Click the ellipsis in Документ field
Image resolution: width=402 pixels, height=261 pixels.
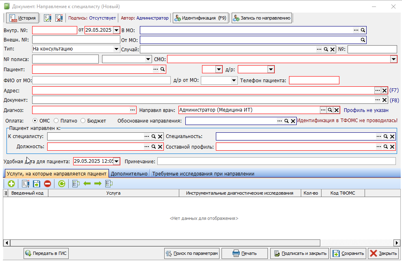click(378, 100)
